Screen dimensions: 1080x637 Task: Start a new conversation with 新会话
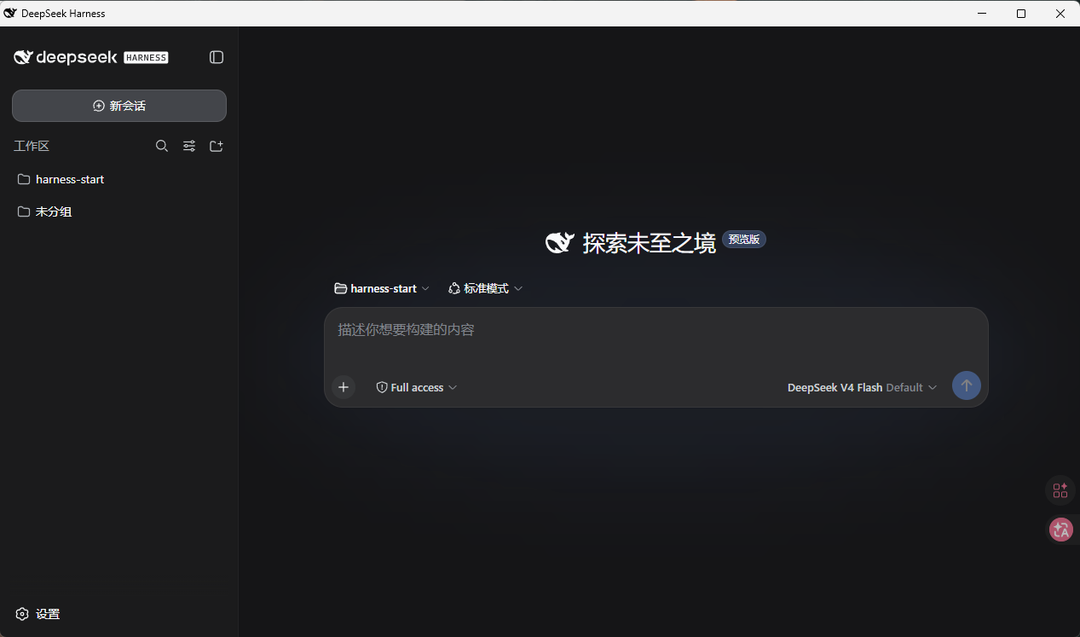tap(119, 106)
